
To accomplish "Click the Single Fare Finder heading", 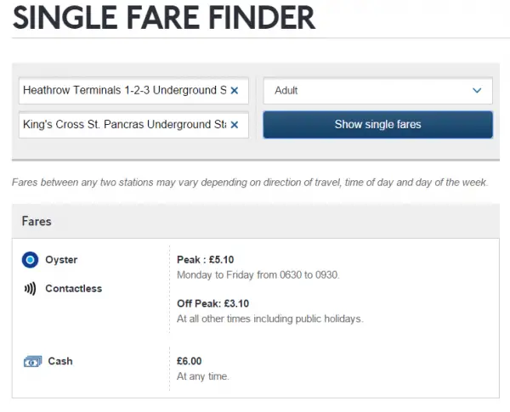I will click(164, 18).
